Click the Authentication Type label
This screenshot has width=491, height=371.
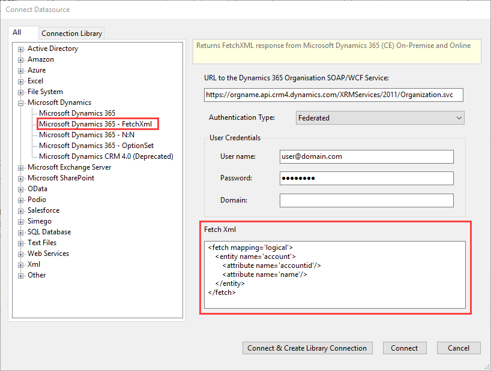242,117
